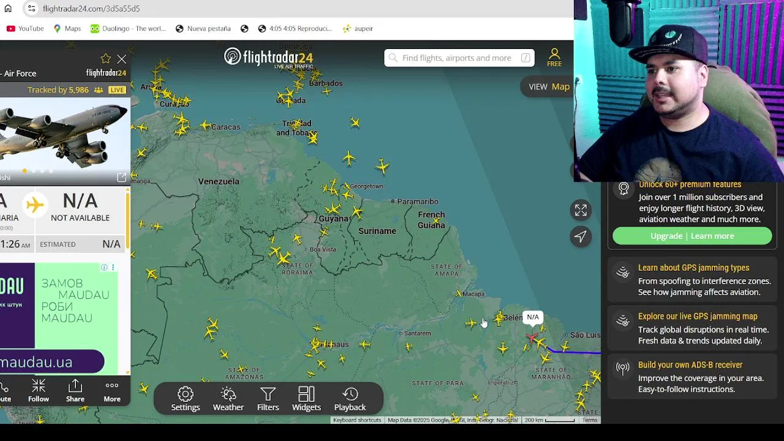Click the Find flights search field
784x441 pixels.
point(459,58)
